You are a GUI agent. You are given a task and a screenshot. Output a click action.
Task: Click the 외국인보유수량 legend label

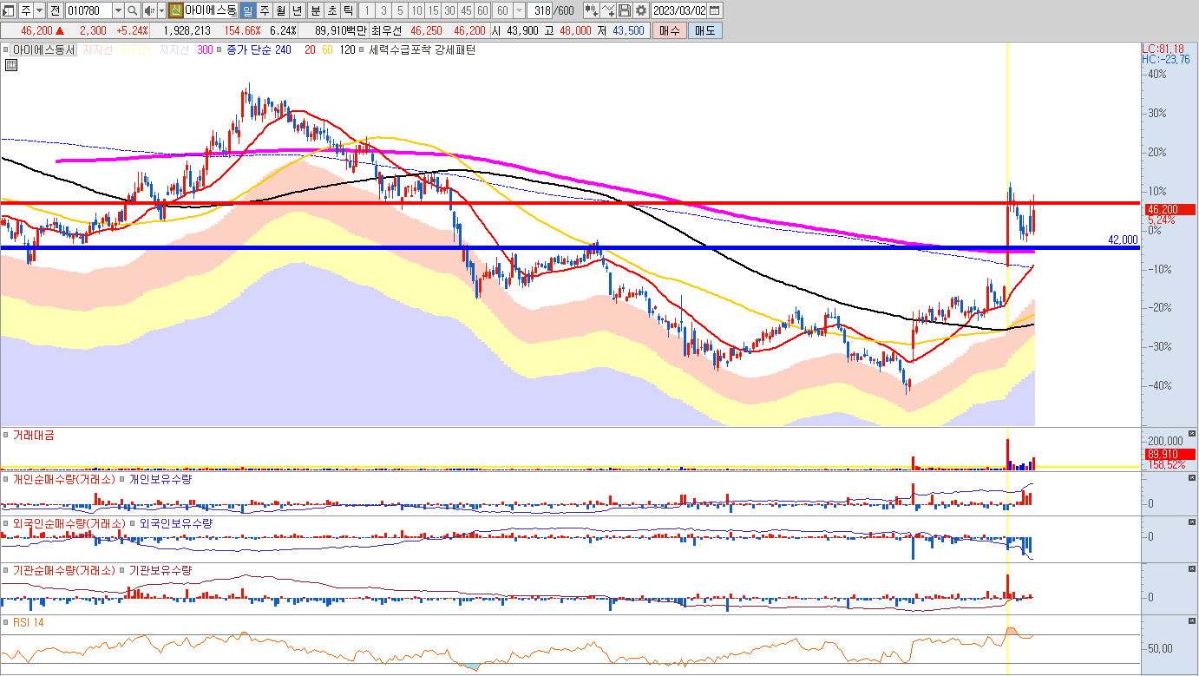click(x=176, y=524)
